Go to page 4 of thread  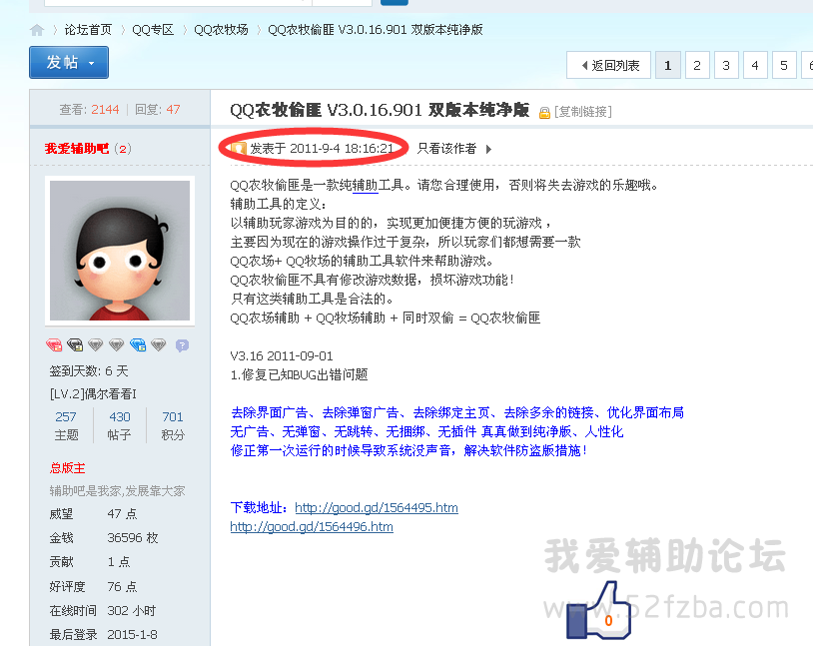point(755,65)
